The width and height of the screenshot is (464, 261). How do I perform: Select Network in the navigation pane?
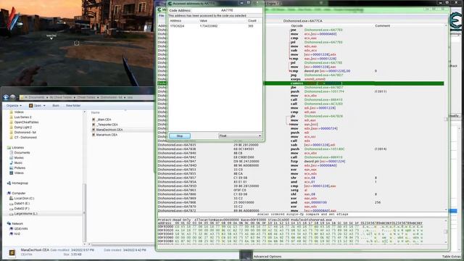click(x=17, y=224)
